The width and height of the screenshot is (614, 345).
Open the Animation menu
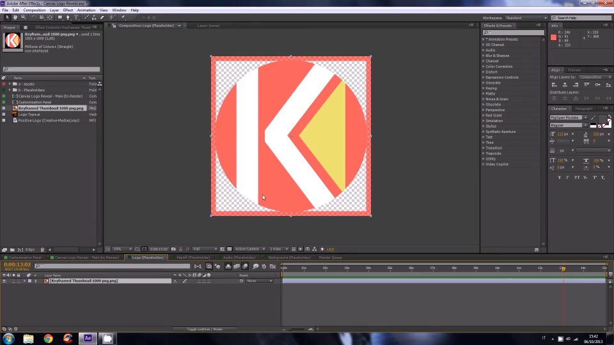coord(86,10)
